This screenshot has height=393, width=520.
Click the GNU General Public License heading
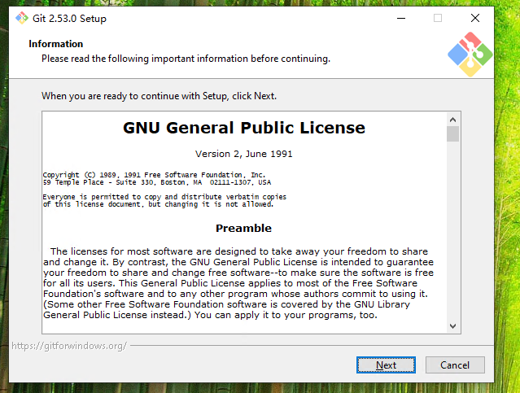pyautogui.click(x=243, y=128)
